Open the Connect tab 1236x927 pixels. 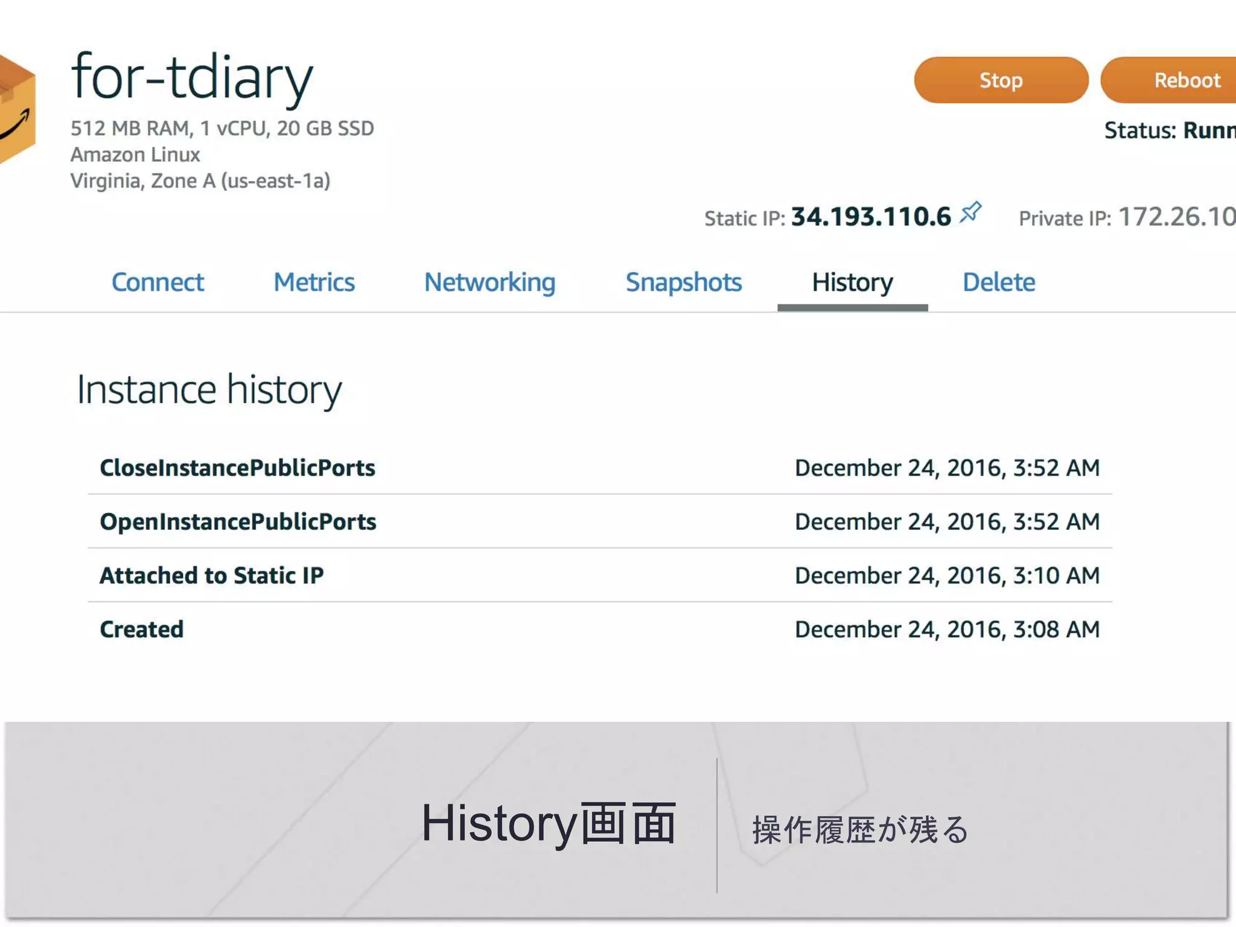click(x=158, y=282)
